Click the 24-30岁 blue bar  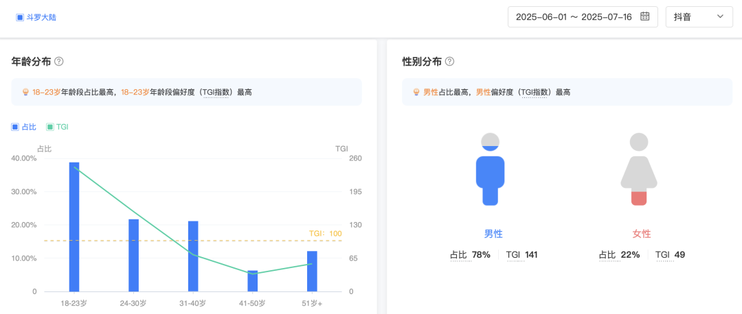(x=133, y=255)
